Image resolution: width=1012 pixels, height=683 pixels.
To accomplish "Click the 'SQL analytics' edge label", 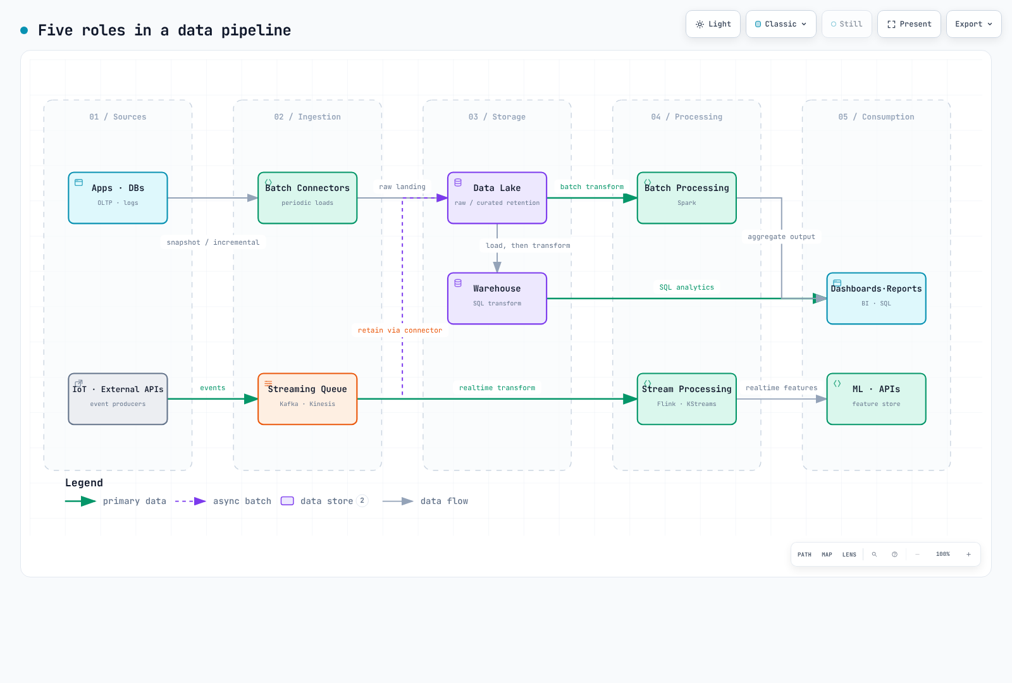I will (x=687, y=287).
